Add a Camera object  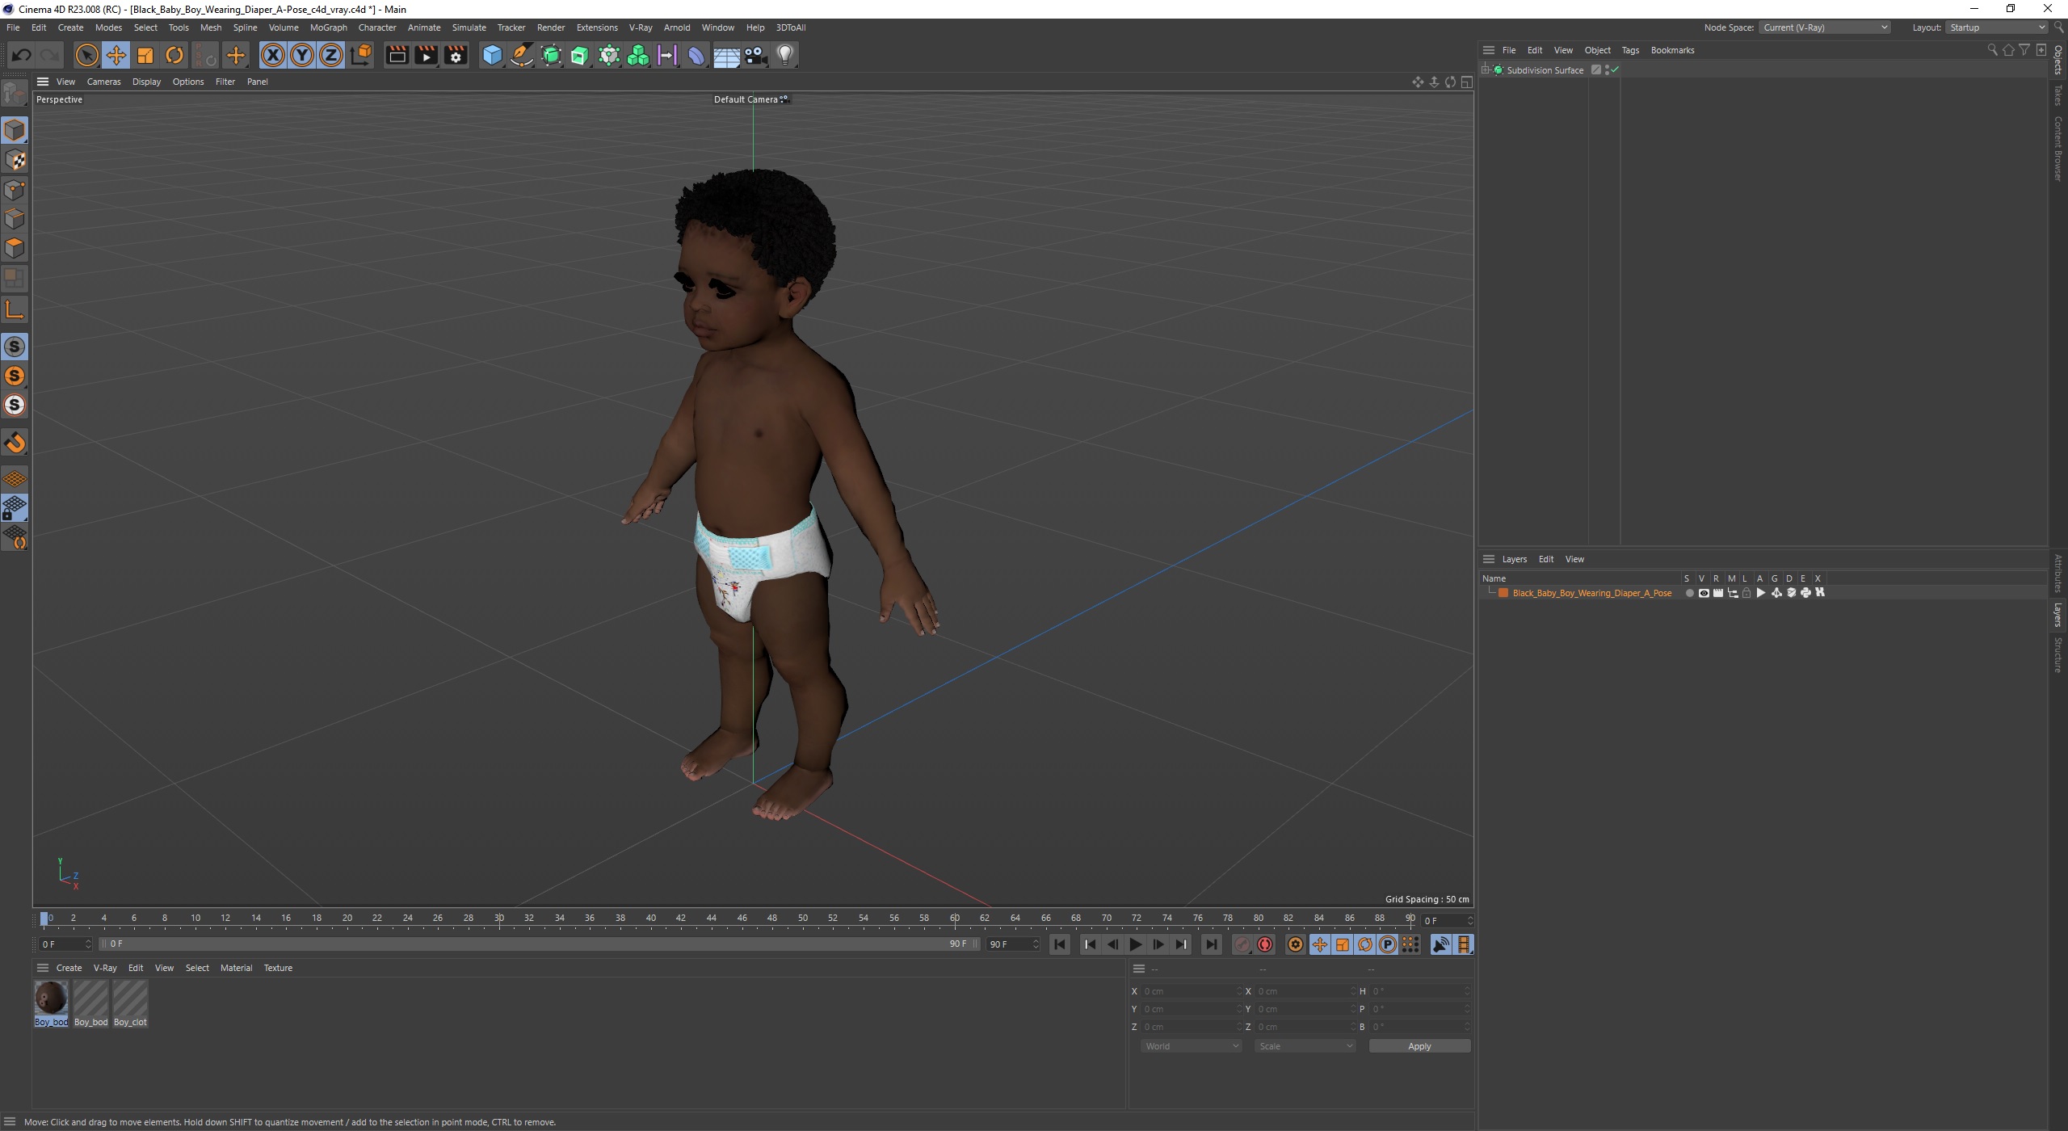(x=755, y=55)
